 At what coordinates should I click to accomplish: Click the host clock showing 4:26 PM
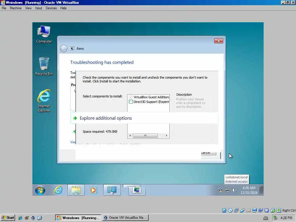pyautogui.click(x=286, y=218)
